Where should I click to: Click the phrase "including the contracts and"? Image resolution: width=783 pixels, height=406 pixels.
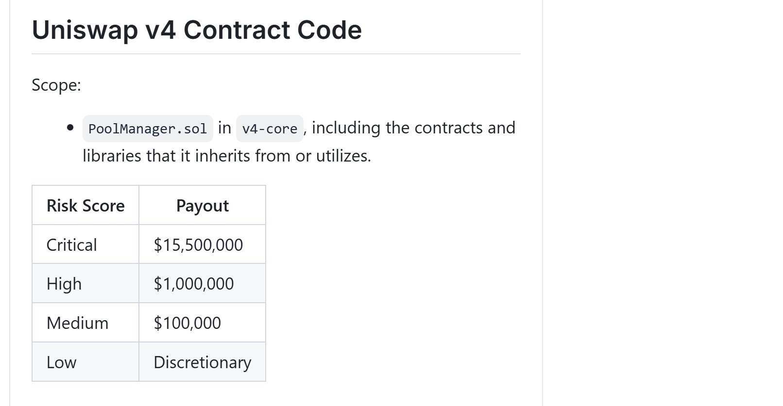[413, 128]
